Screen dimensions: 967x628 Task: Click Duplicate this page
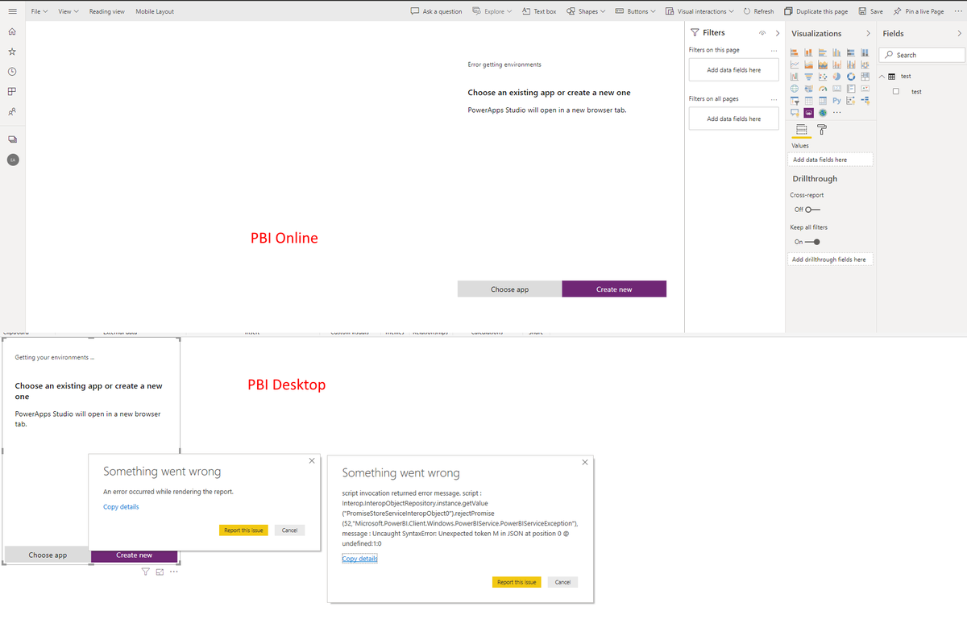(816, 11)
